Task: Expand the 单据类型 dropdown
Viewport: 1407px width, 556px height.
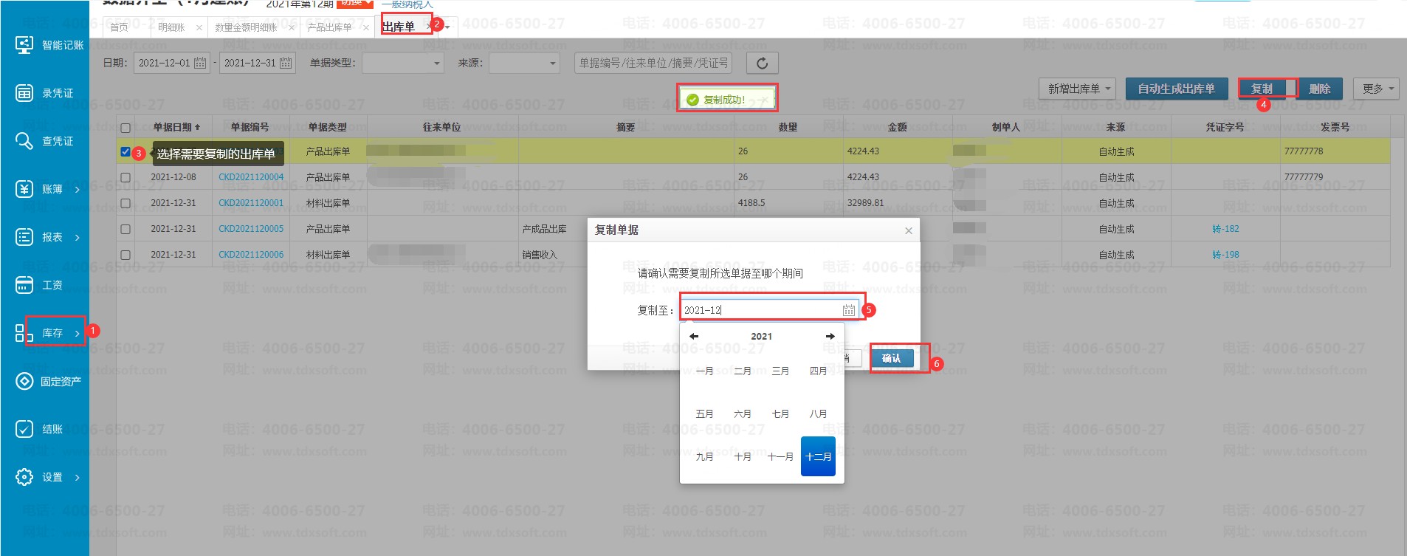Action: point(402,64)
